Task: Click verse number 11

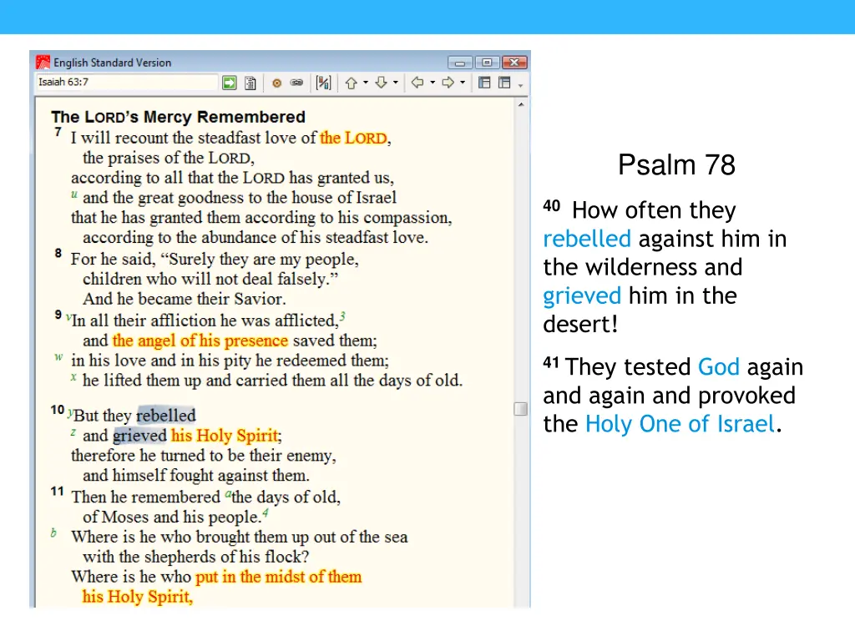Action: pos(58,491)
